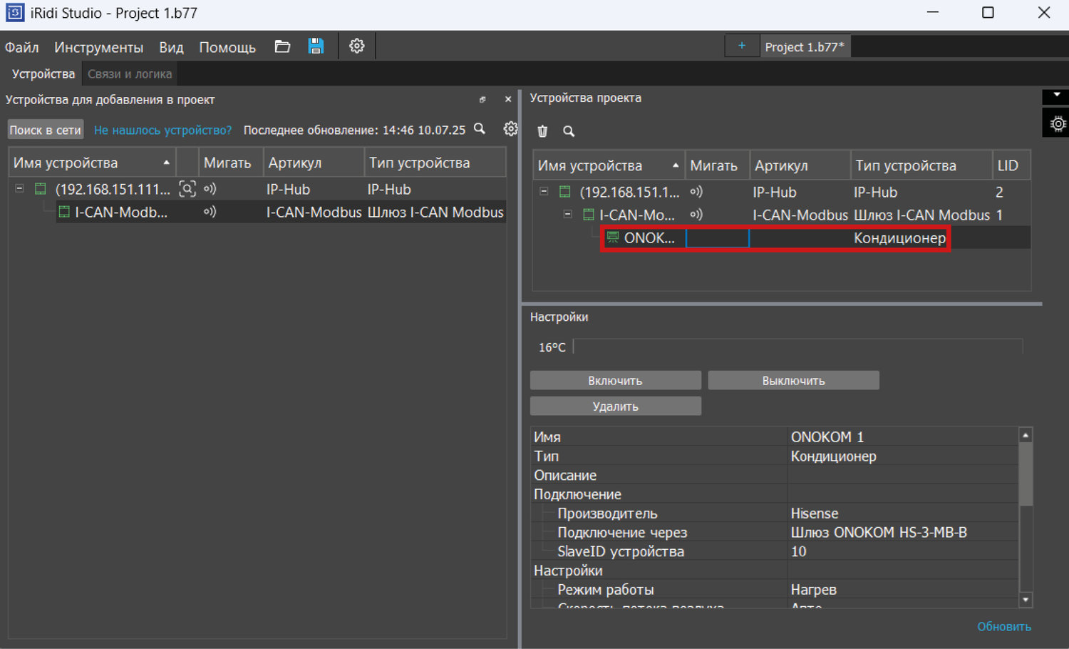This screenshot has height=649, width=1069.
Task: Collapse IP-Hub node in project devices tree
Action: coord(544,192)
